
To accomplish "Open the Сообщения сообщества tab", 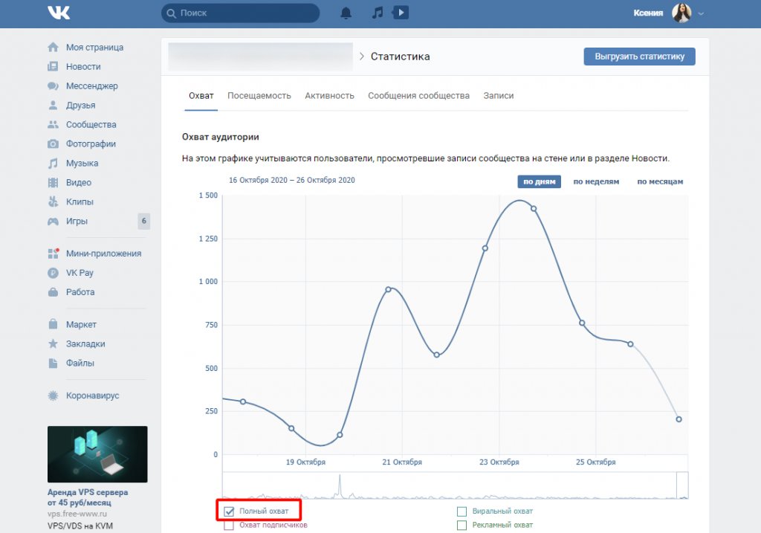I will [x=418, y=96].
